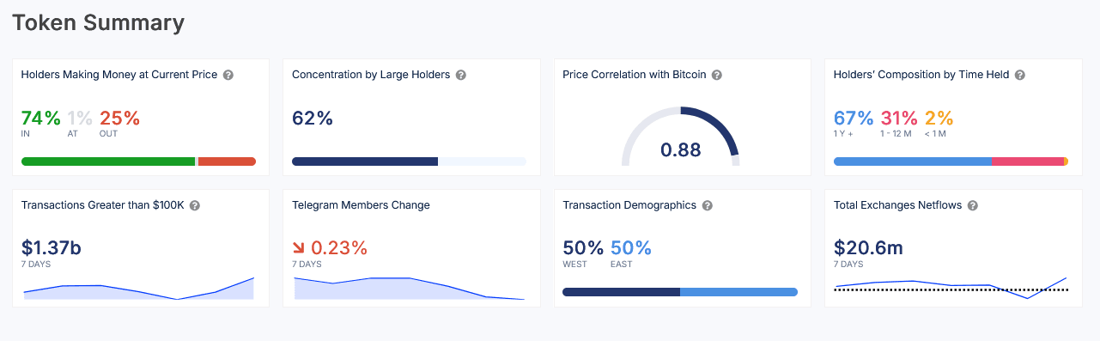This screenshot has height=341, width=1100.
Task: Select the $1.37b transactions sparkline chart
Action: coord(138,288)
